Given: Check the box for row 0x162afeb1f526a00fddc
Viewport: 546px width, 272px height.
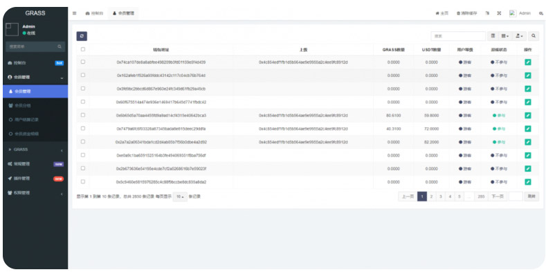Looking at the screenshot, I should point(83,75).
